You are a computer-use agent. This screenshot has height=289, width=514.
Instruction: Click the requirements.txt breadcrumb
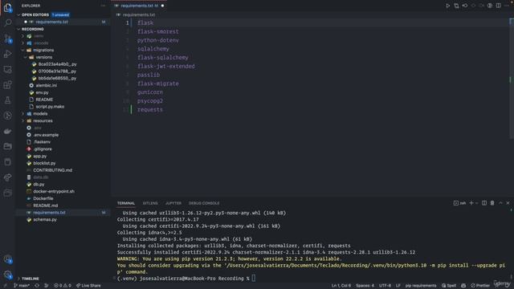(139, 14)
